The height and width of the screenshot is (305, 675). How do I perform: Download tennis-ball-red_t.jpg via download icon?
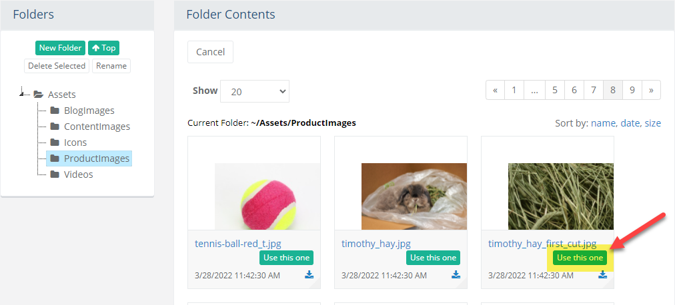(x=309, y=274)
